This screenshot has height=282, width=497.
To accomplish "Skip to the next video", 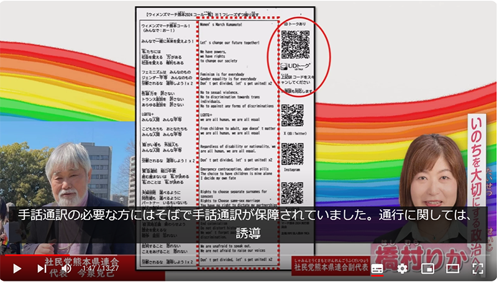I will [x=42, y=269].
